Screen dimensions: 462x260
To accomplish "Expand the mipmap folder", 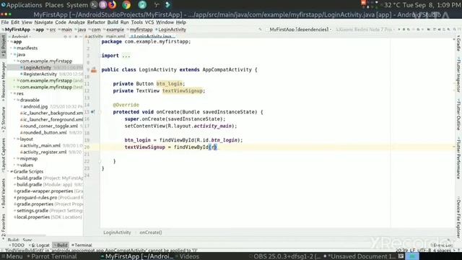I will coord(14,159).
